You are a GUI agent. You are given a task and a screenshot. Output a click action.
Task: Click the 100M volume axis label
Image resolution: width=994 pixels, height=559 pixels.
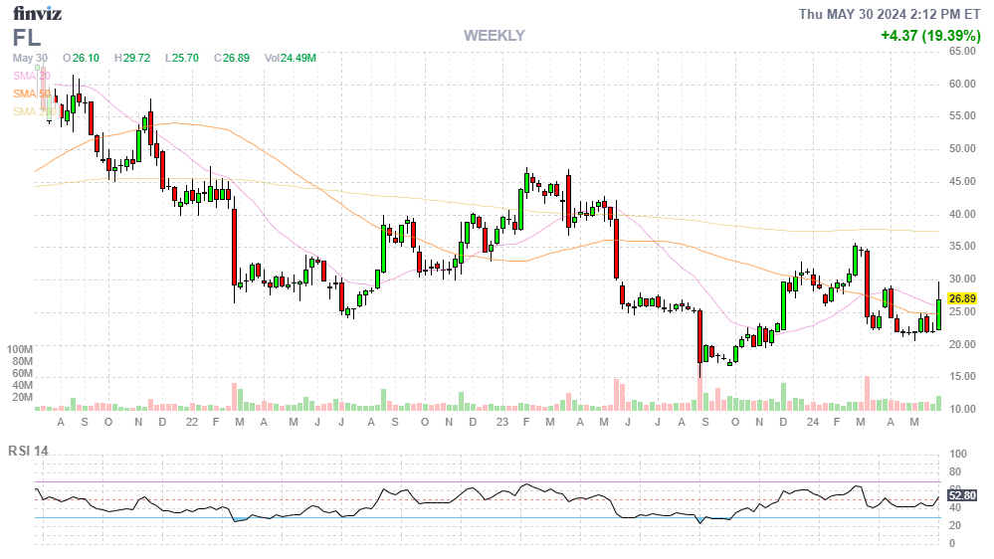[x=20, y=350]
